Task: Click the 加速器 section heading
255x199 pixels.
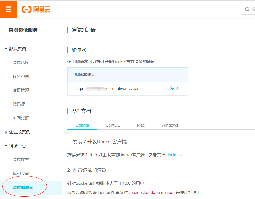Action: click(x=79, y=50)
